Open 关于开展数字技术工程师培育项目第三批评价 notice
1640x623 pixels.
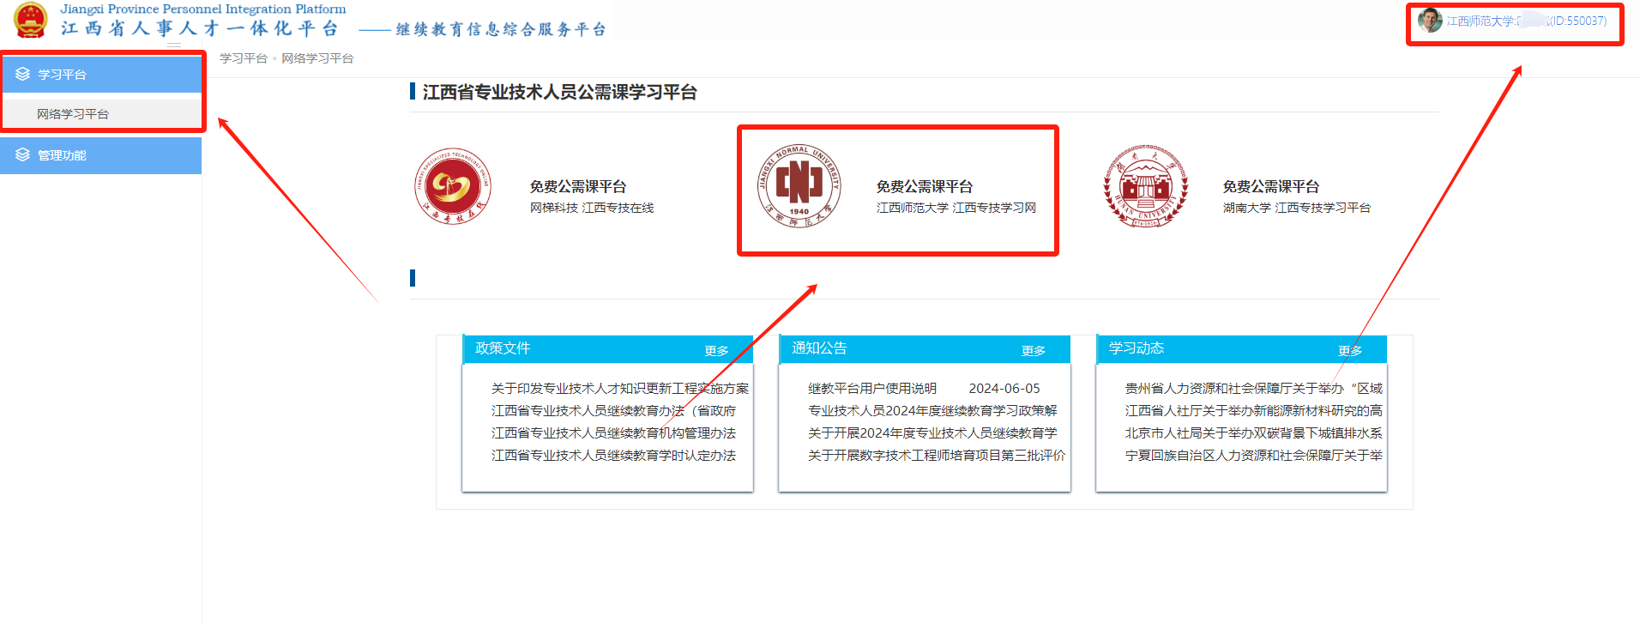[937, 456]
